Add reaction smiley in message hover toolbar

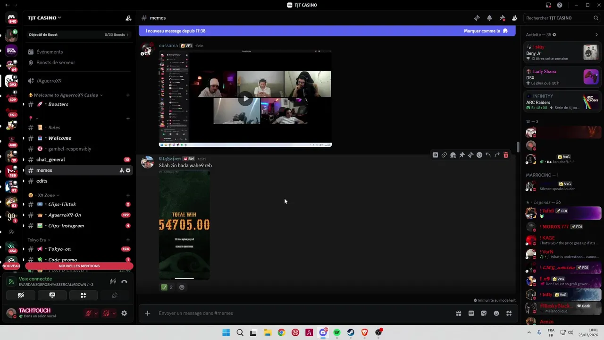coord(479,155)
